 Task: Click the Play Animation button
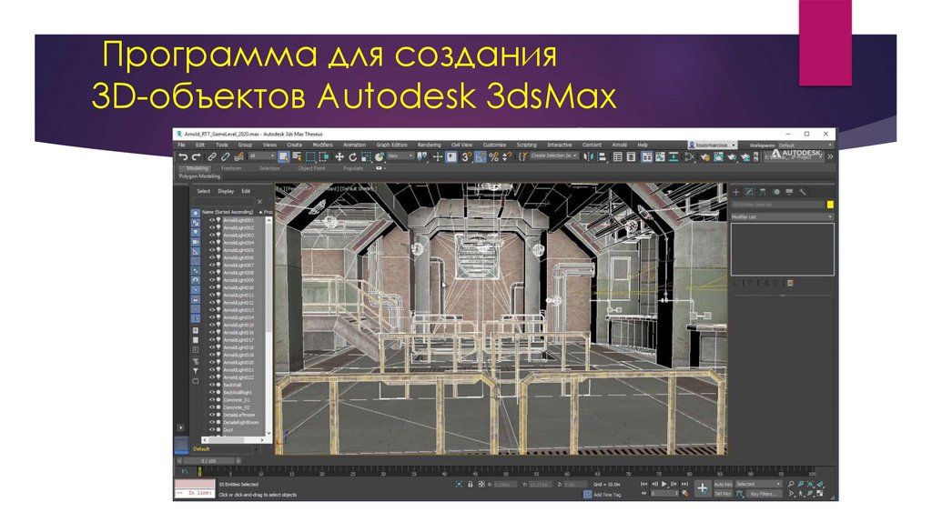[664, 484]
